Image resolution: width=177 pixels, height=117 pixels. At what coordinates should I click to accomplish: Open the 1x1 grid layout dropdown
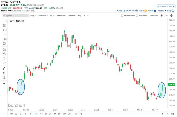[x=86, y=16]
